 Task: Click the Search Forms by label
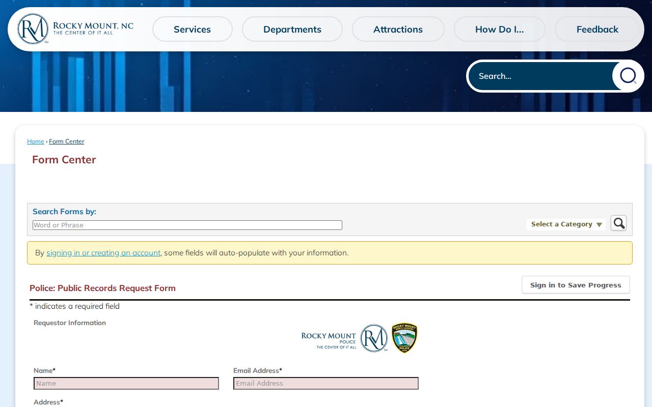[65, 212]
